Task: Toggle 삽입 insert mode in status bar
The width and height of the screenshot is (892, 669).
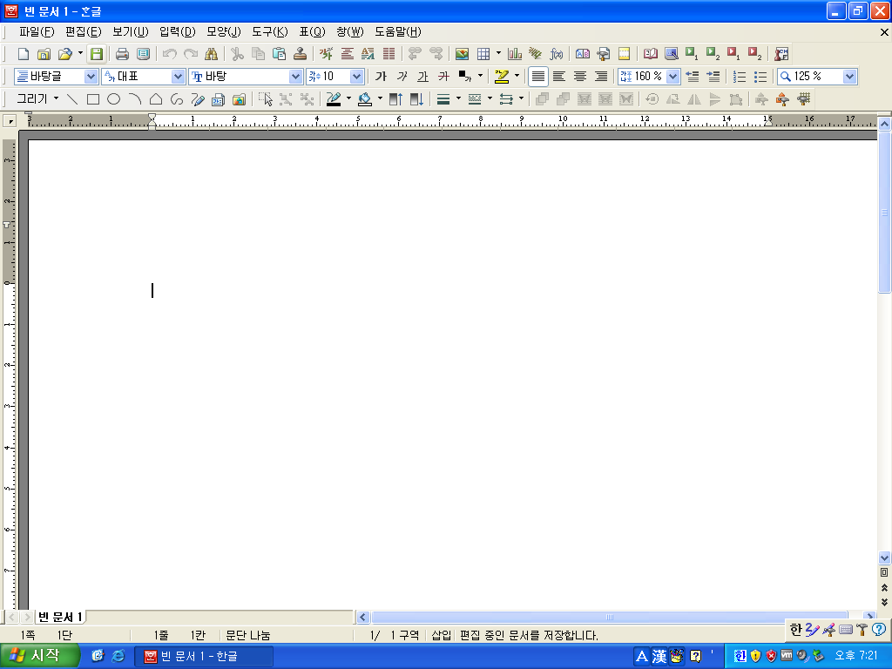Action: click(442, 635)
